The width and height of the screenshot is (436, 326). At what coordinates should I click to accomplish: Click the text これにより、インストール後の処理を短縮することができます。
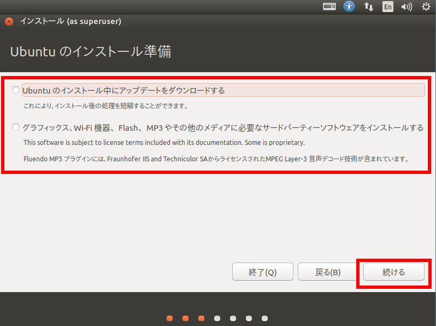[106, 106]
